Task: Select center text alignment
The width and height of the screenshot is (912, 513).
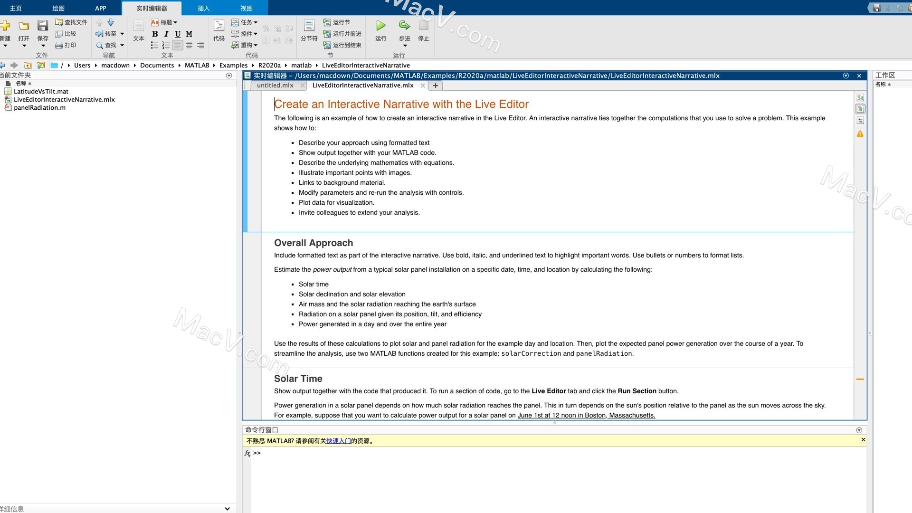Action: tap(189, 45)
